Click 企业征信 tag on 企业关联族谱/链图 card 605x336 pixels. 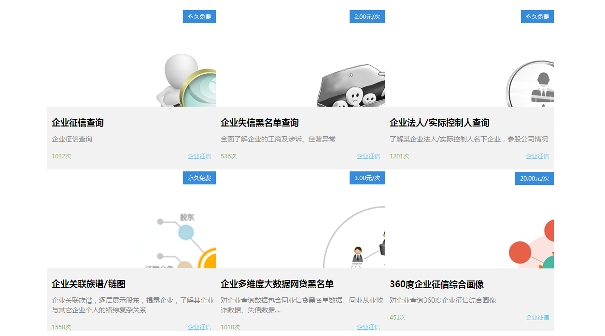199,327
